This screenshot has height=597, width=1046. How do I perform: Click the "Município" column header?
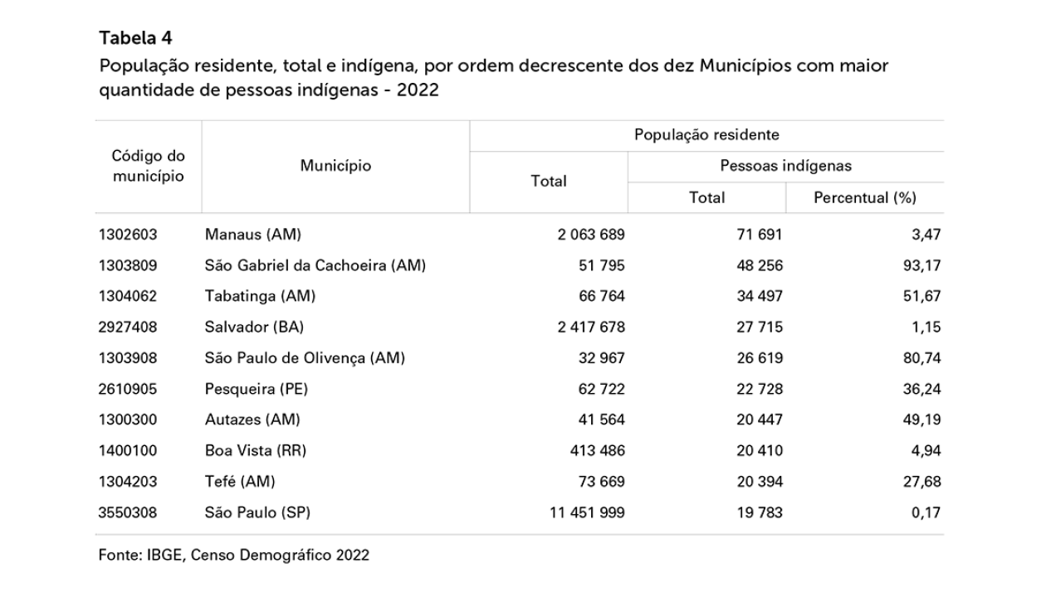[x=335, y=166]
